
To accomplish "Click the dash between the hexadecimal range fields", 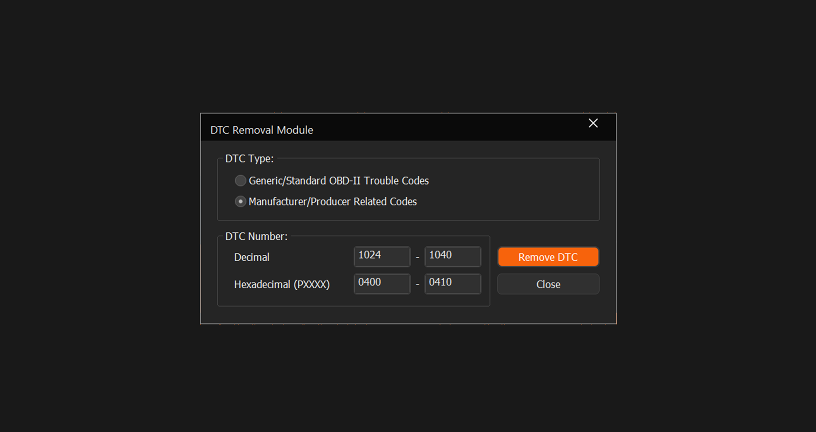I will click(417, 284).
